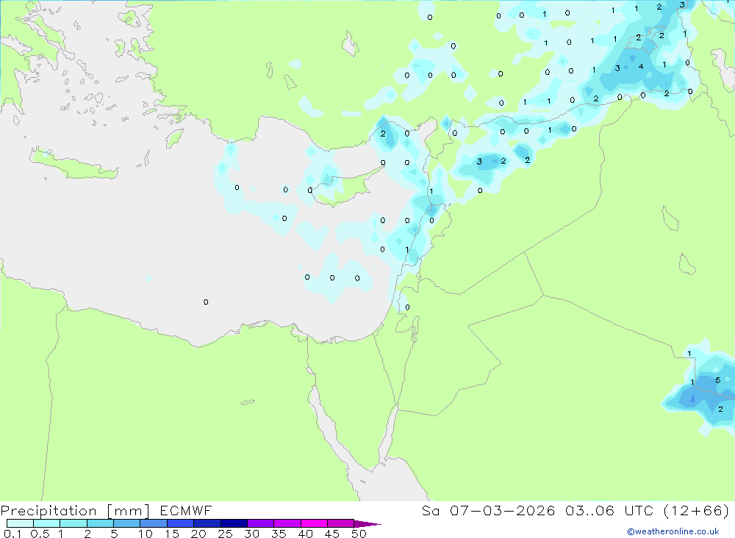Image resolution: width=735 pixels, height=538 pixels.
Task: Select the 40–45 mm magenta legend box
Action: pyautogui.click(x=314, y=523)
